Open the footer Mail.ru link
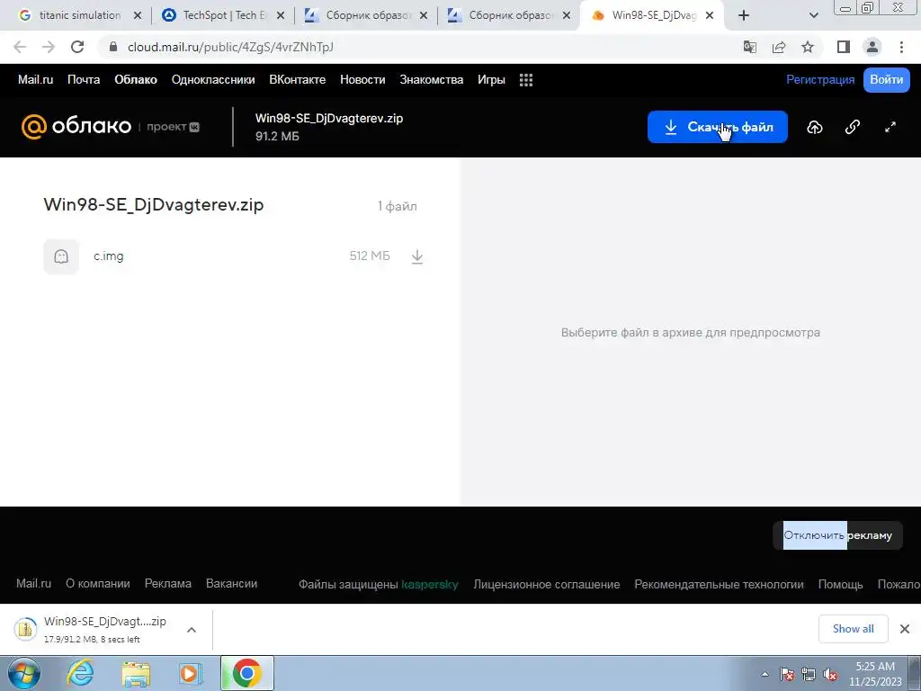Image resolution: width=921 pixels, height=691 pixels. [33, 583]
